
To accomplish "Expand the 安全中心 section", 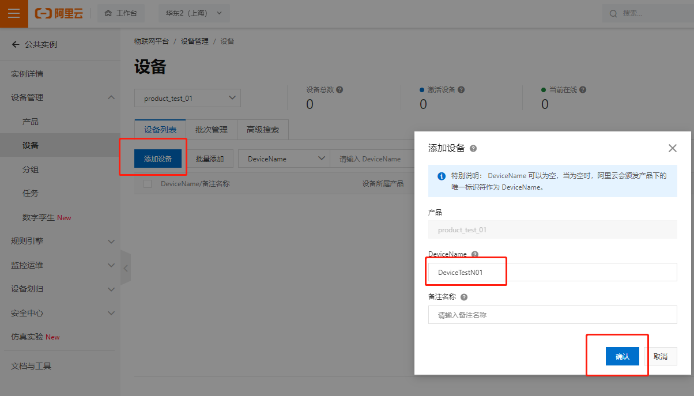I will pos(111,313).
